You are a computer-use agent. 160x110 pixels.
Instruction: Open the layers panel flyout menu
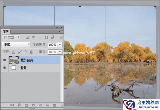[x=61, y=32]
